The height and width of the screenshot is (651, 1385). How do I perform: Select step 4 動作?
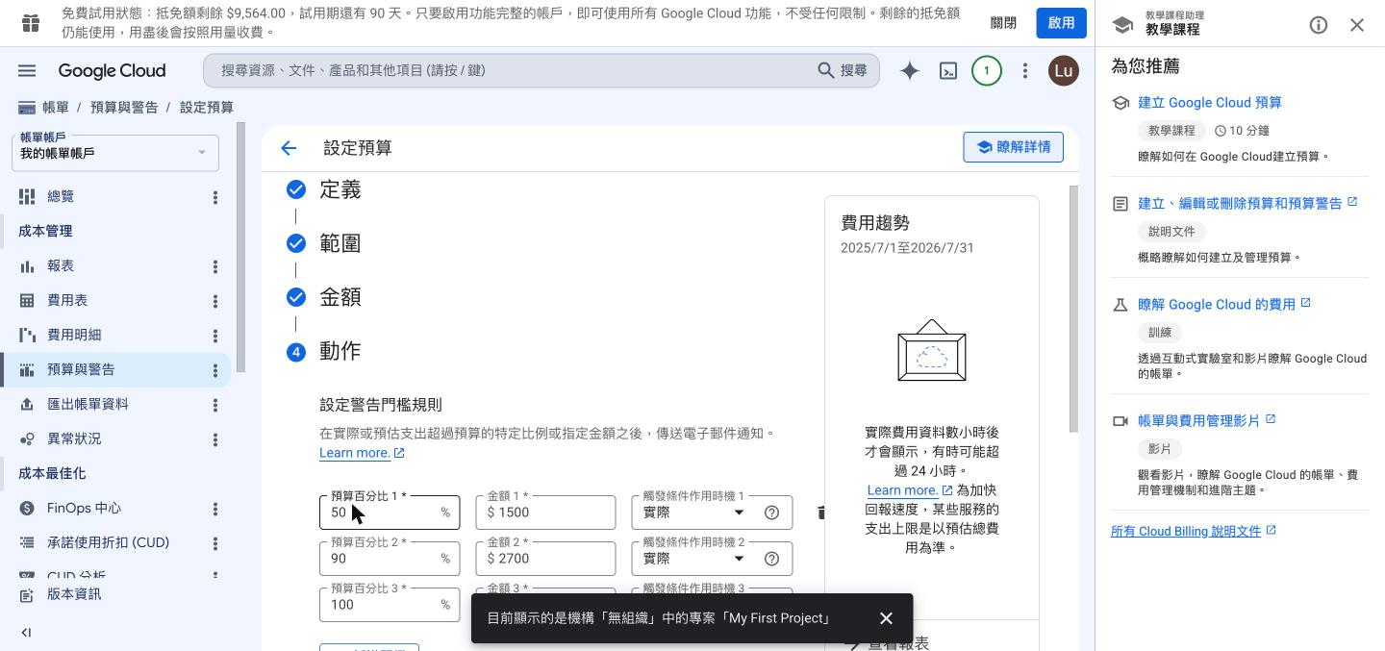tap(340, 351)
